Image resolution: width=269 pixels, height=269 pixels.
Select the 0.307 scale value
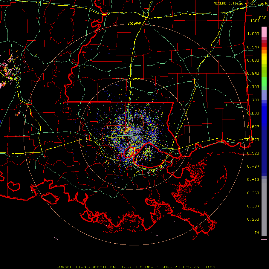click(x=253, y=206)
